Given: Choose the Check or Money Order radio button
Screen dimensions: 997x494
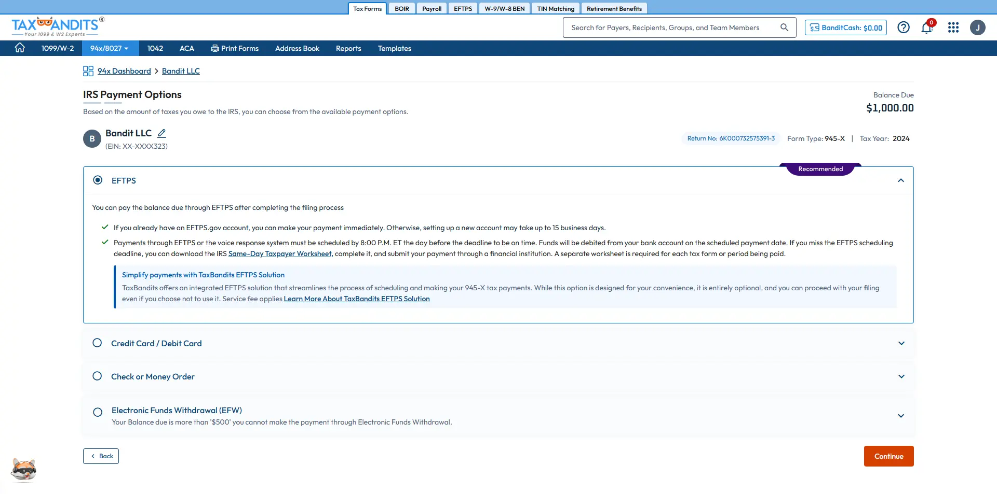Looking at the screenshot, I should [x=97, y=376].
